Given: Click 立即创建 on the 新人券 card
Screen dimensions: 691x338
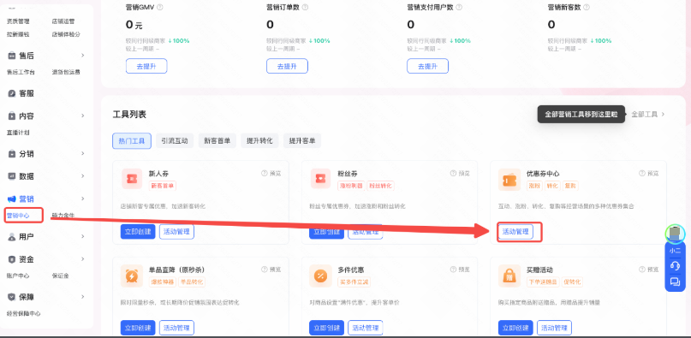Looking at the screenshot, I should (138, 232).
